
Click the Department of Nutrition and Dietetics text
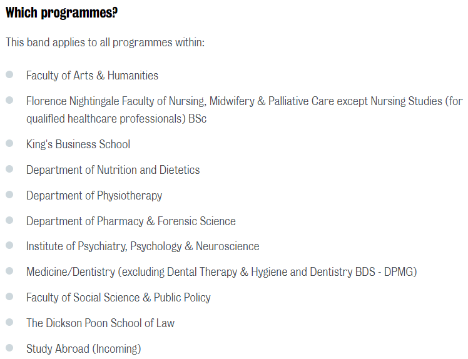(113, 170)
